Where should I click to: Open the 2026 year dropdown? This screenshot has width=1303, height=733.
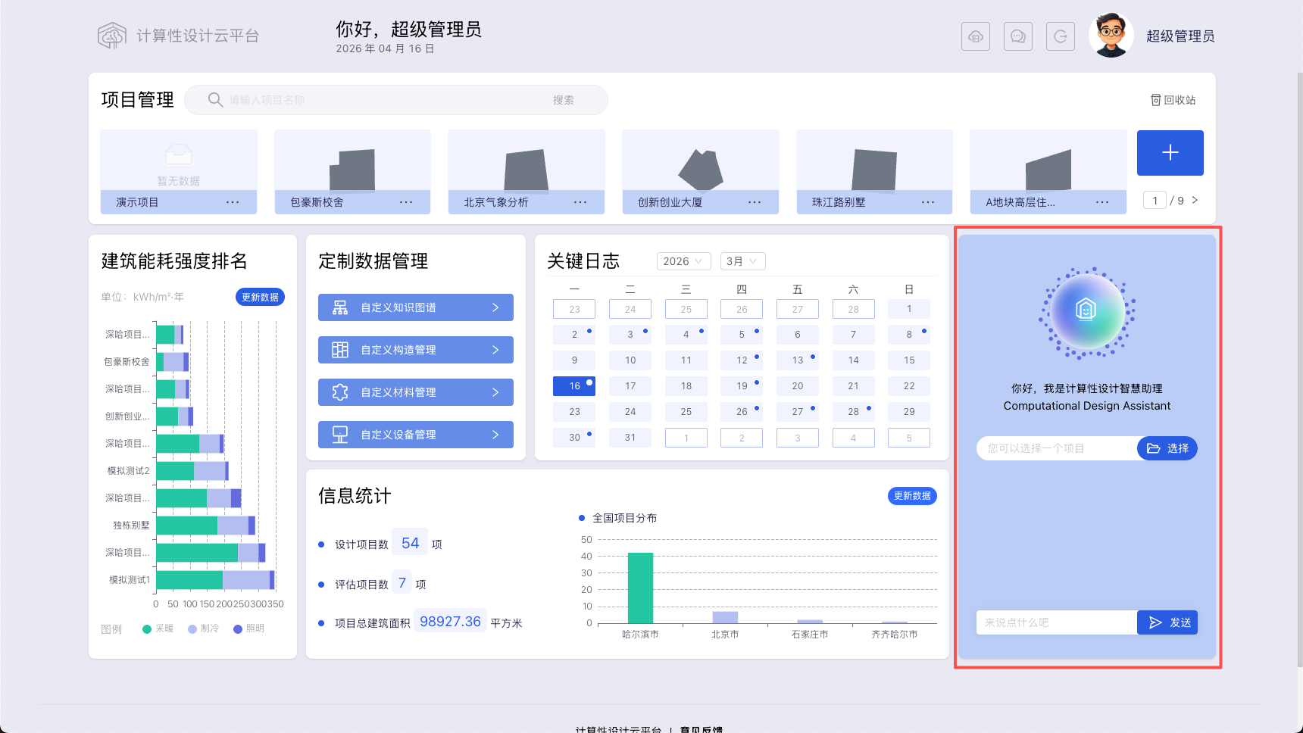point(684,261)
